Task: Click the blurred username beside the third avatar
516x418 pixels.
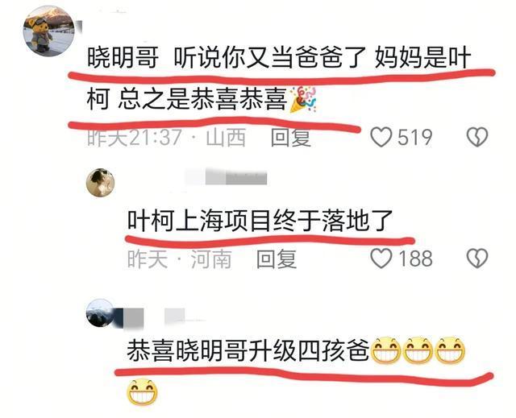Action: pyautogui.click(x=155, y=318)
